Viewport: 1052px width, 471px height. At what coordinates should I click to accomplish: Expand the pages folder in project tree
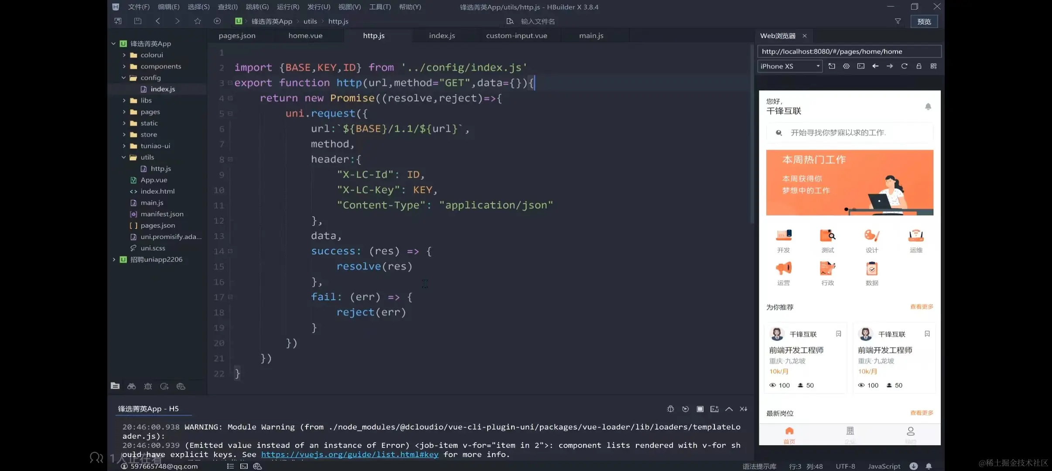pyautogui.click(x=124, y=112)
